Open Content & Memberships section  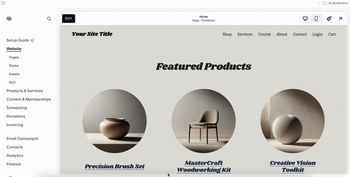point(28,99)
